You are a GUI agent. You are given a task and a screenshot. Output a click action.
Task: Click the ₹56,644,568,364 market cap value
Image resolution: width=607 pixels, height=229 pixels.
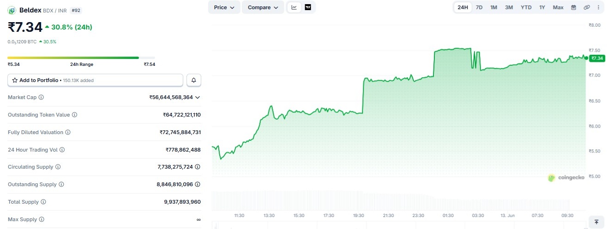point(171,97)
